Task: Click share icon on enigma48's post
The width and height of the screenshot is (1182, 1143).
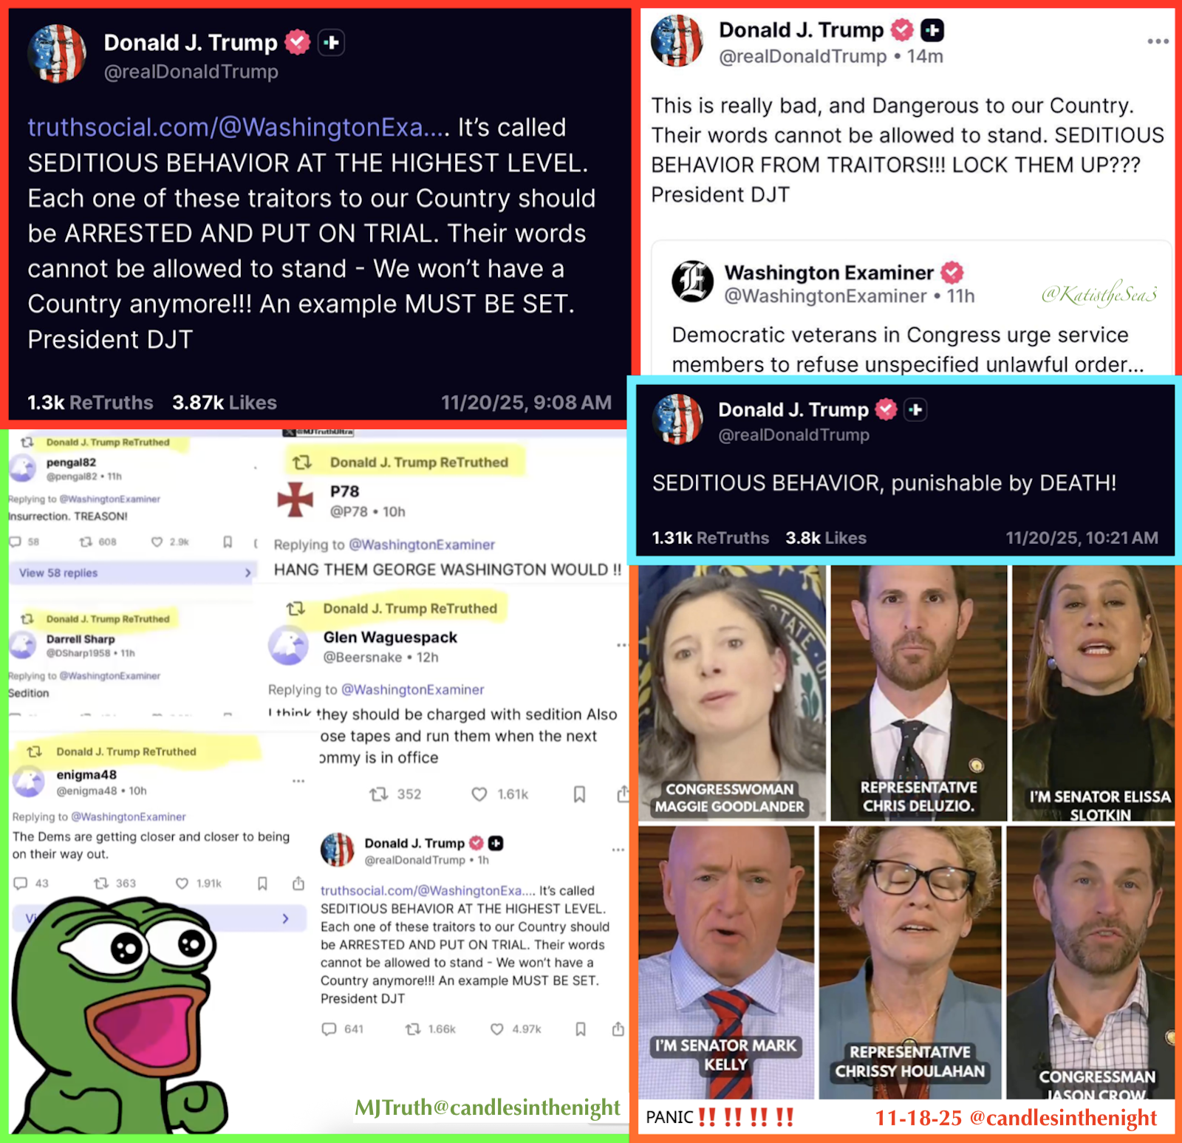Action: coord(298,883)
